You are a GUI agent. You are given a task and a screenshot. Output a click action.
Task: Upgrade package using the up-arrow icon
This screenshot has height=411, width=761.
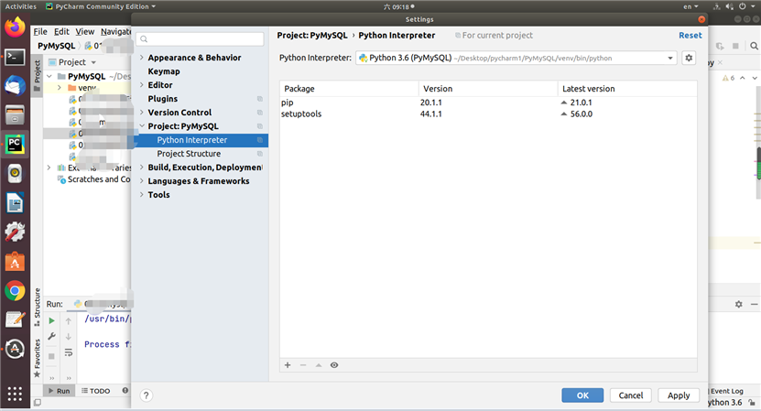[319, 365]
